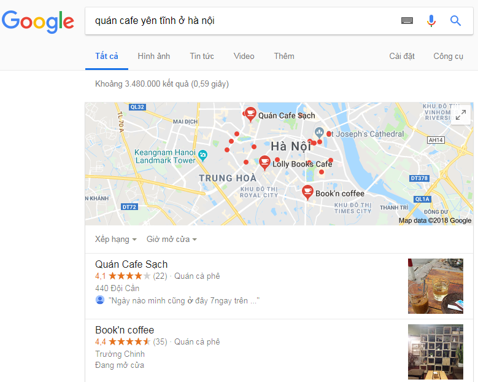Click the Keangnam Hanoi Landmark Tower marker

tap(202, 155)
